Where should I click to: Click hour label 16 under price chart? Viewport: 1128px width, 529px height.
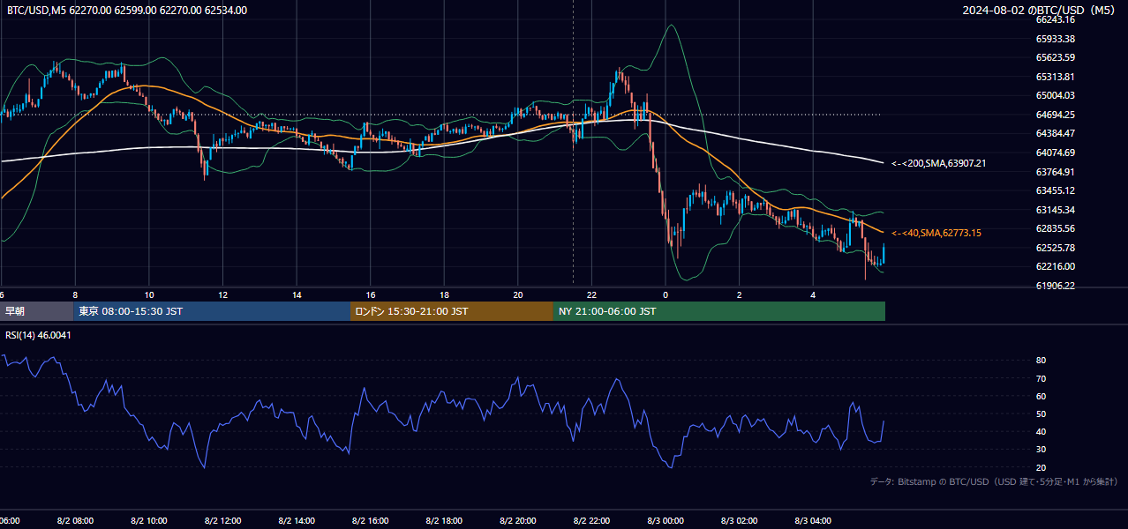coord(371,295)
